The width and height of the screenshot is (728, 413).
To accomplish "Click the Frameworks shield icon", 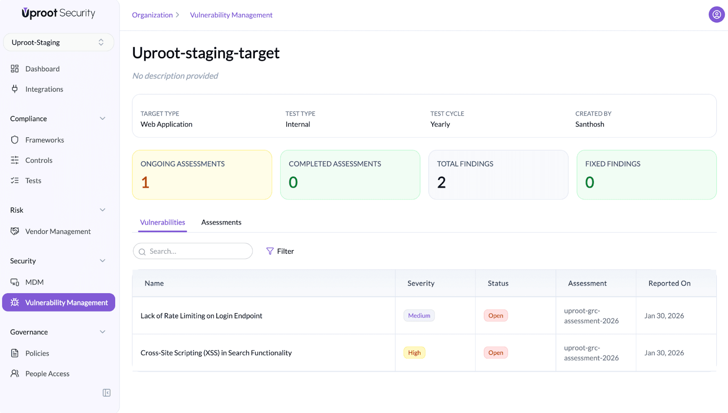I will [x=15, y=140].
